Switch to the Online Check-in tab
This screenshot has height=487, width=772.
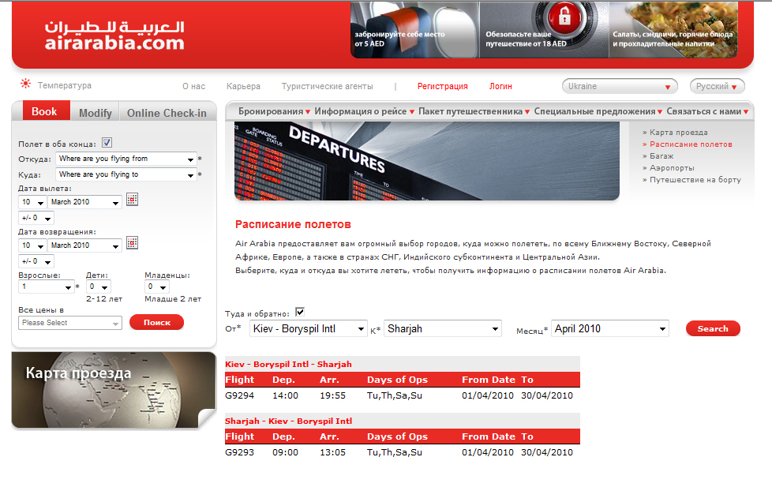click(167, 113)
